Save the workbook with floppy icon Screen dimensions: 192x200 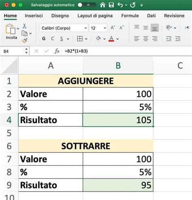tap(111, 5)
